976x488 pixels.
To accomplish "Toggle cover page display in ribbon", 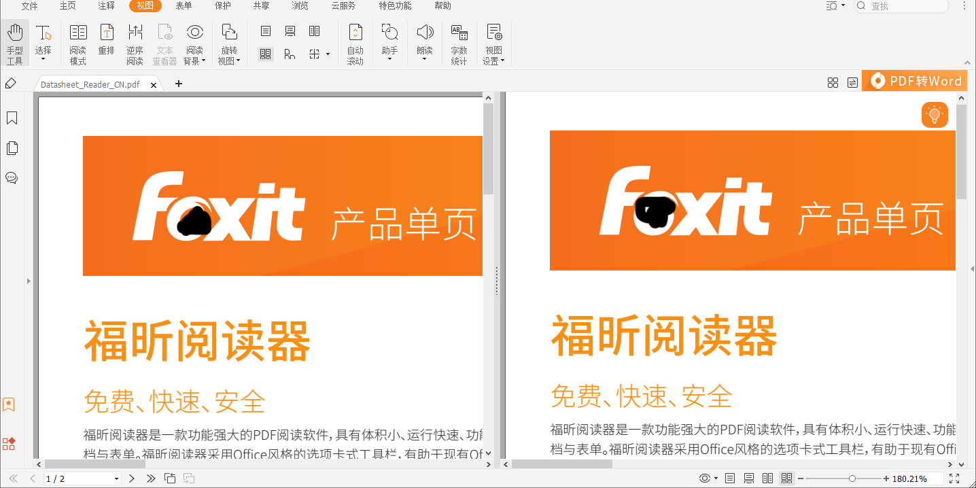I will (290, 54).
